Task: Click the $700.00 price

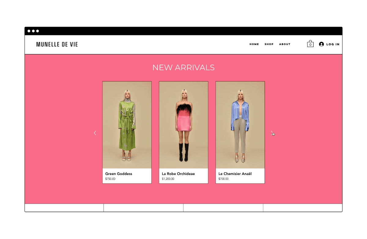Action: pyautogui.click(x=224, y=179)
